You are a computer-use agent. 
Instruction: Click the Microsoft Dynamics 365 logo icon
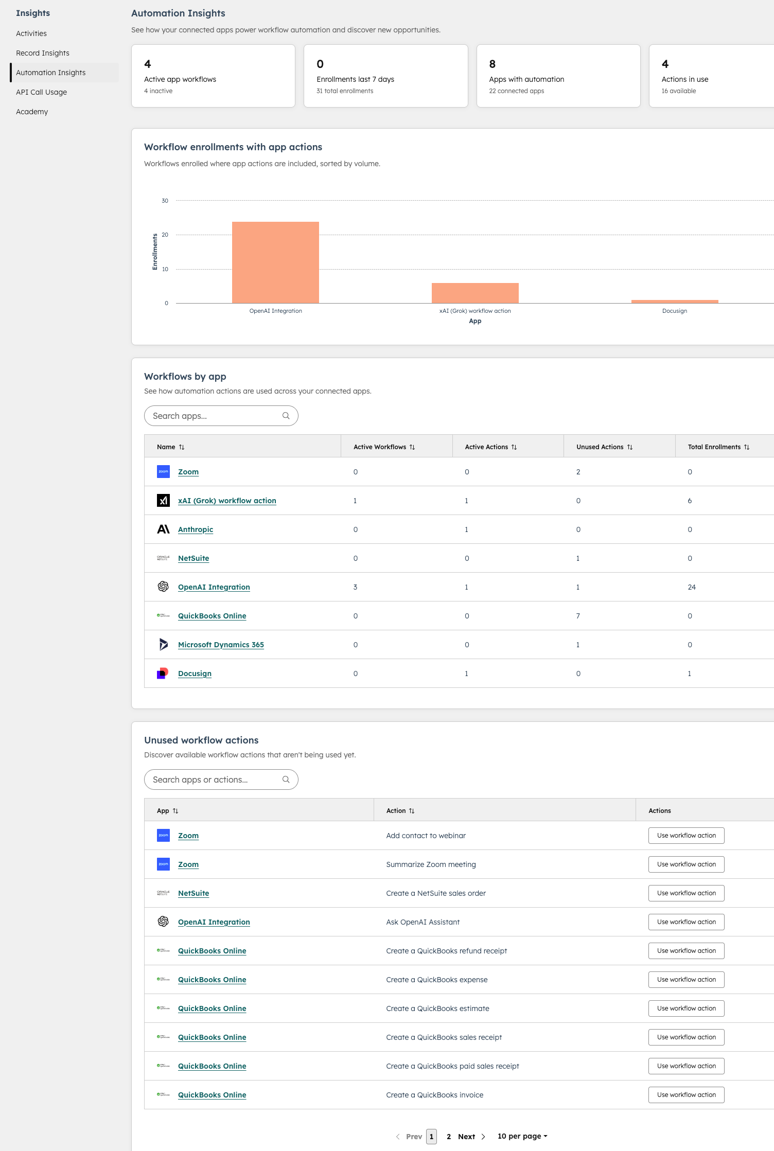163,644
